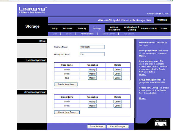Open More link under Workgroup Name help

(x=143, y=56)
